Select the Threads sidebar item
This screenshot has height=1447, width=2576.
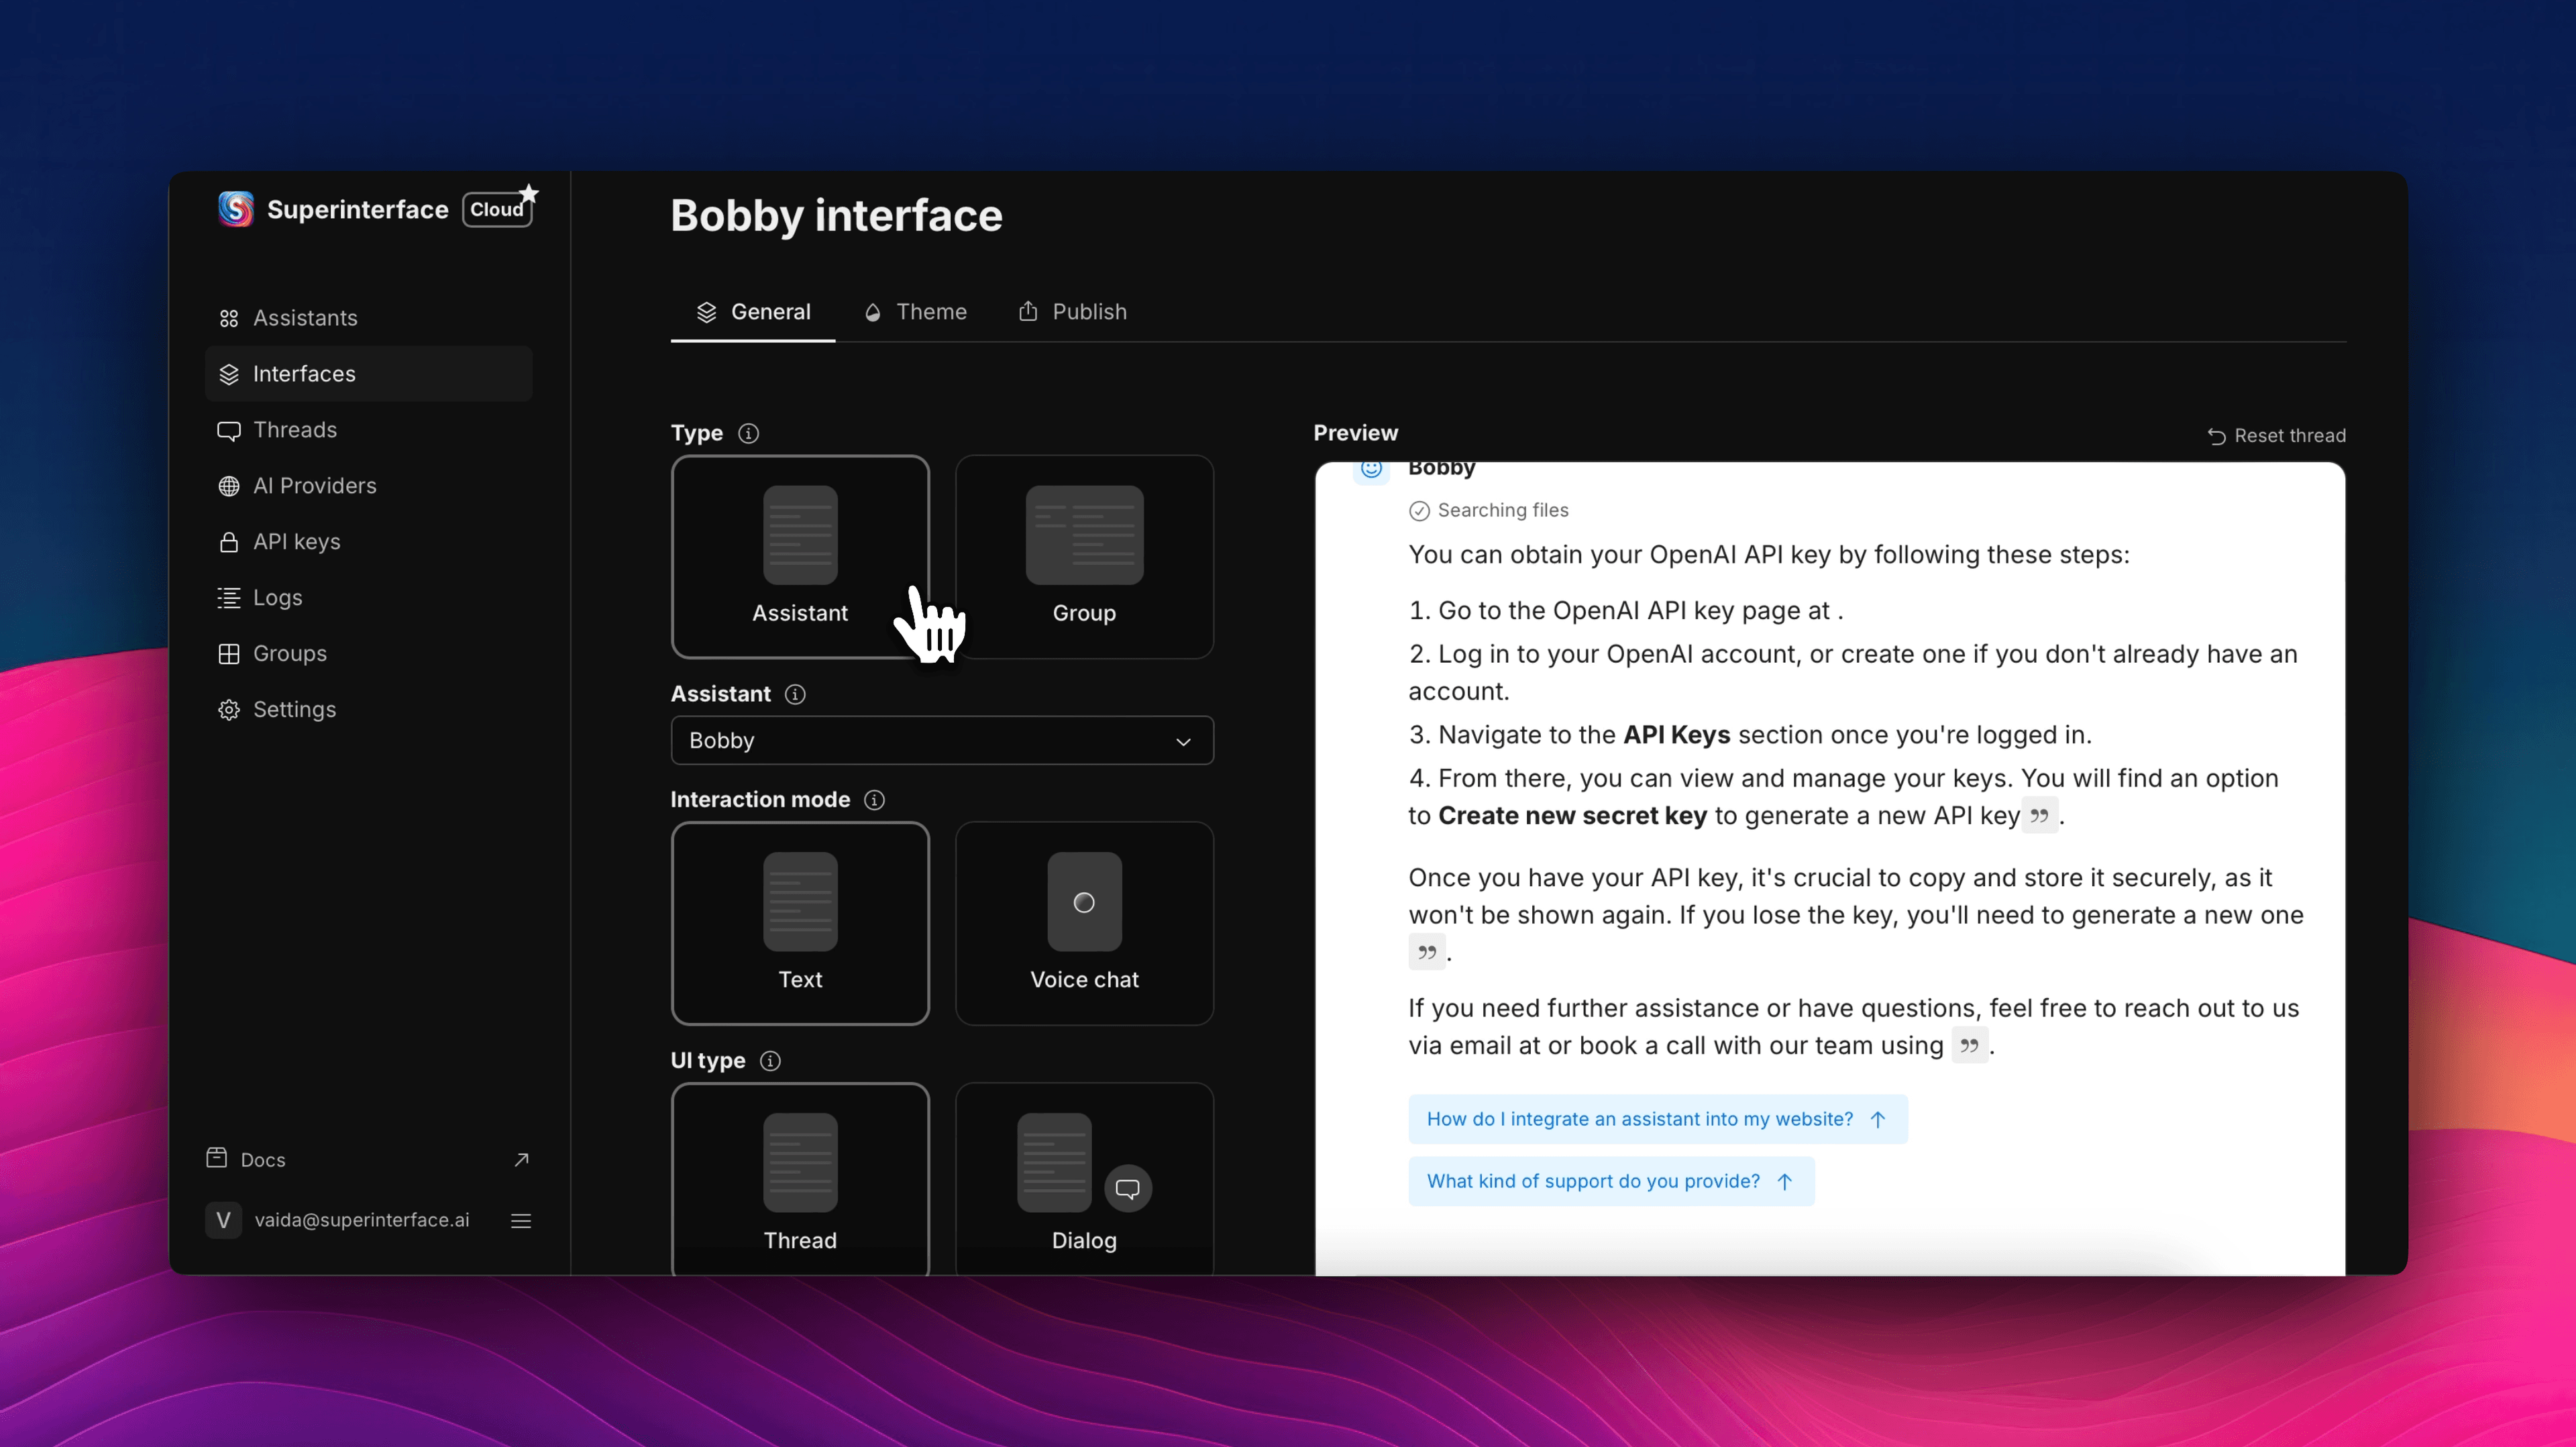click(x=294, y=430)
